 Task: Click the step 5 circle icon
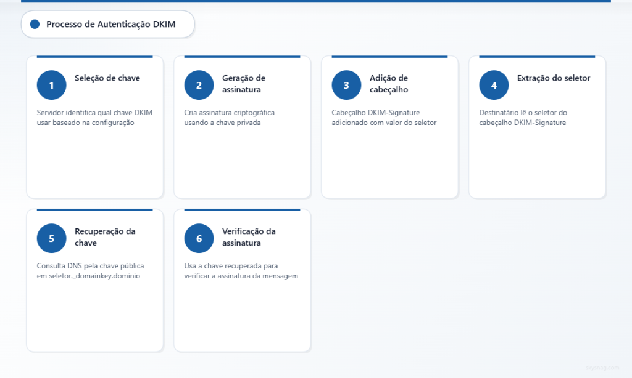coord(51,238)
